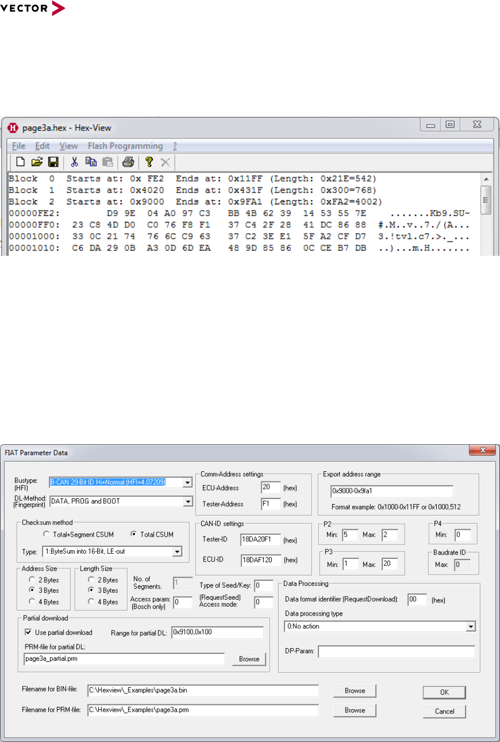Open the ? help menu
Viewport: 500px width, 742px height.
click(175, 146)
